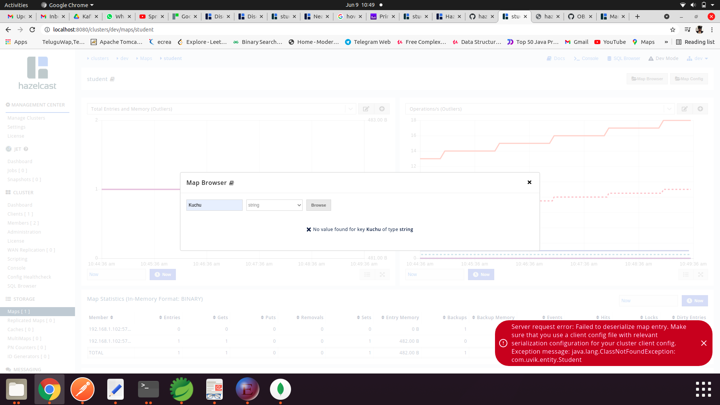Image resolution: width=720 pixels, height=405 pixels.
Task: Switch to the WhatsApp tab
Action: [x=118, y=16]
